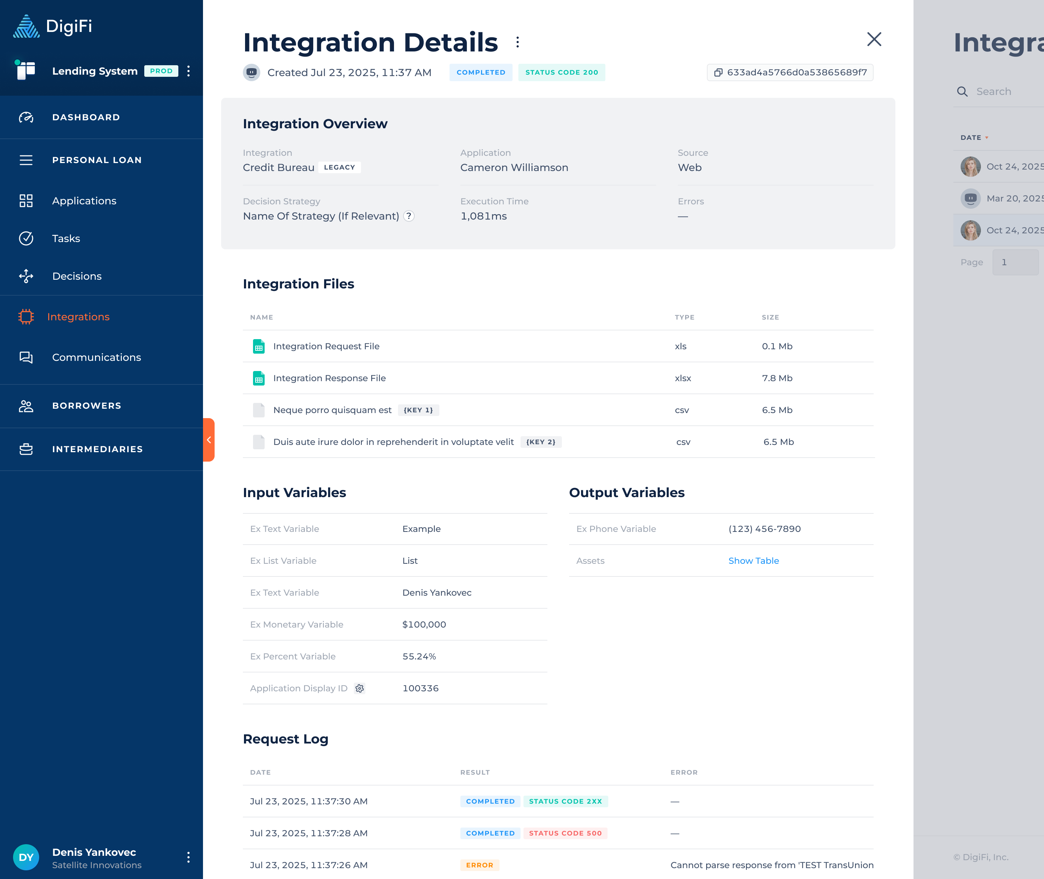Click the Intermediaries briefcase icon
The height and width of the screenshot is (879, 1044).
tap(26, 449)
